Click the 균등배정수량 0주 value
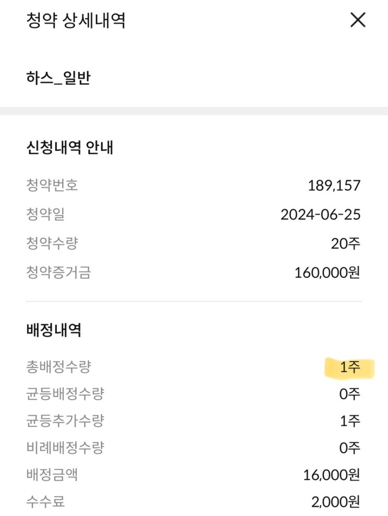Viewport: 388px width, 516px height. pyautogui.click(x=349, y=394)
